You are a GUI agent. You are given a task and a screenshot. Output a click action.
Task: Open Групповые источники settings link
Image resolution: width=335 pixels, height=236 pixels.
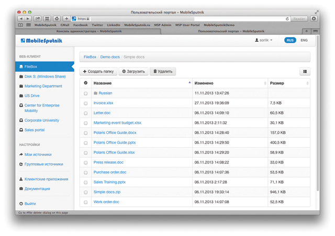(x=43, y=164)
